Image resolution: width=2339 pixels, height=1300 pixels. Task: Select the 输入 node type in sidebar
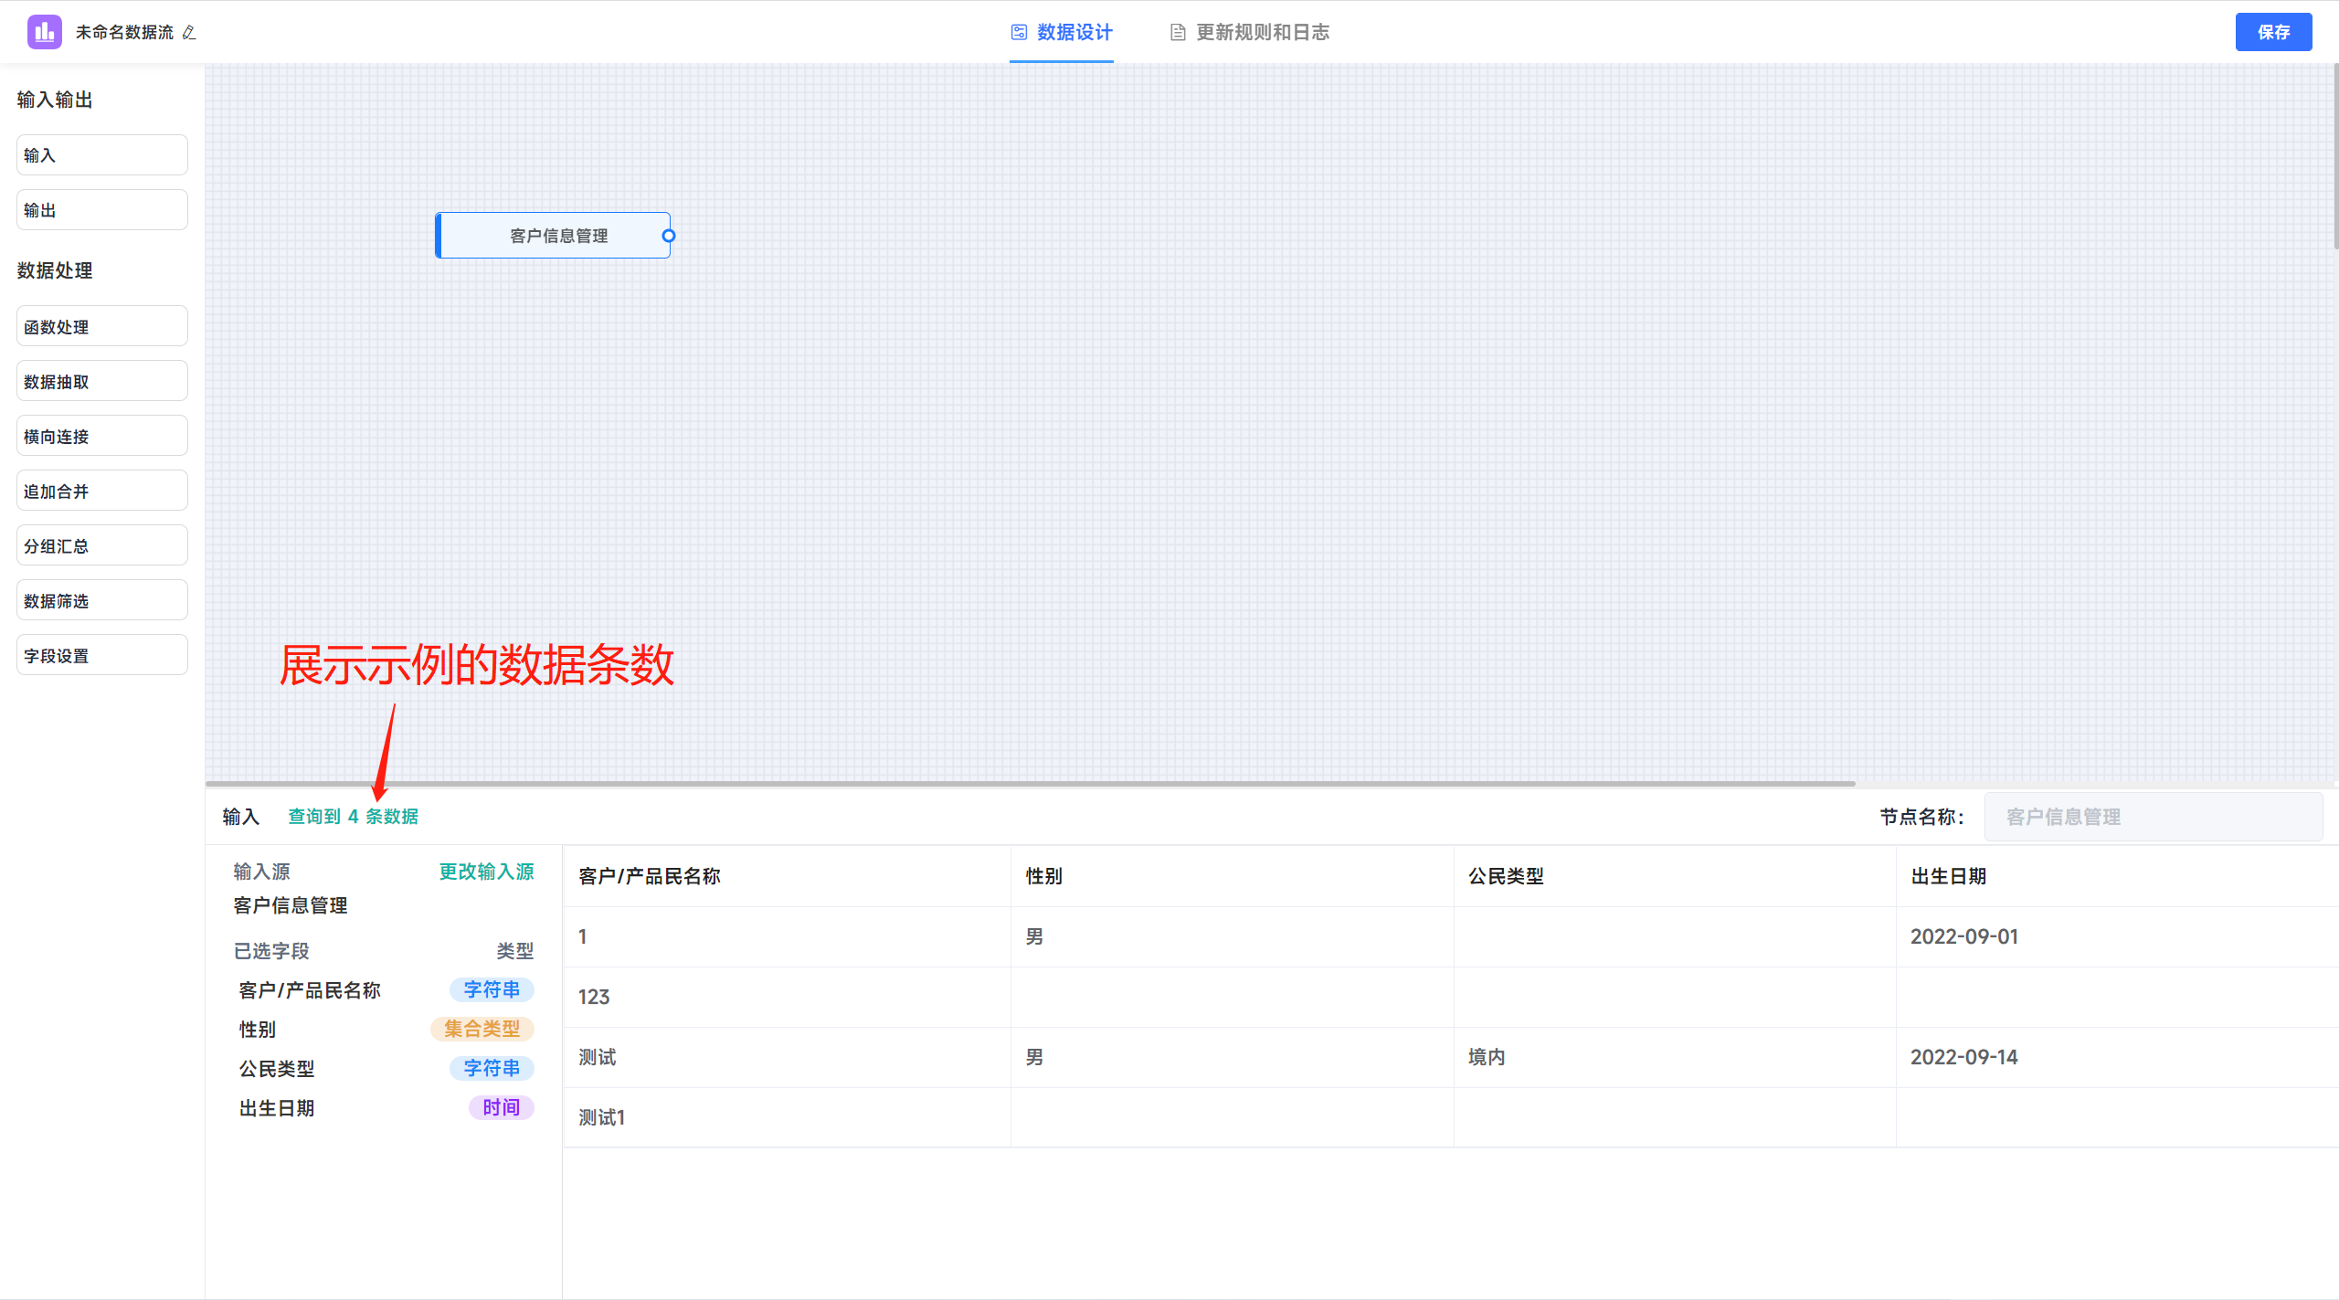[102, 155]
